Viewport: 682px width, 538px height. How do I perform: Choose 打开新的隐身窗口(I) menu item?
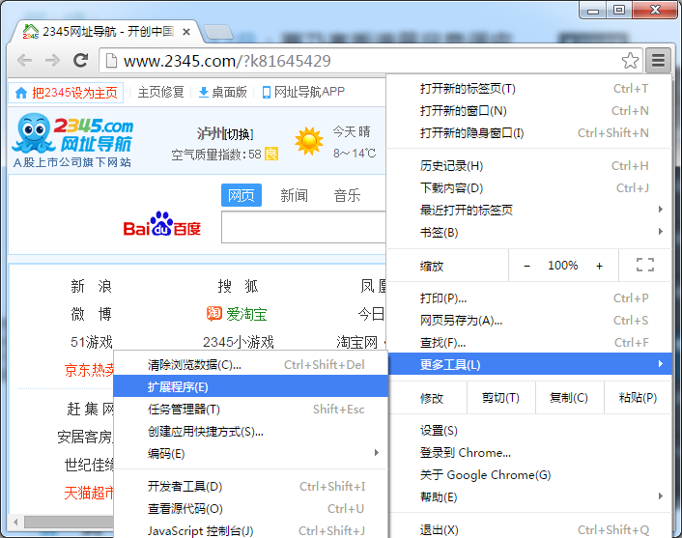pos(529,133)
